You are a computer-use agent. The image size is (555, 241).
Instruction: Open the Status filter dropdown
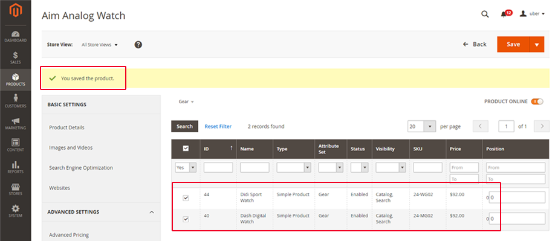click(x=360, y=167)
